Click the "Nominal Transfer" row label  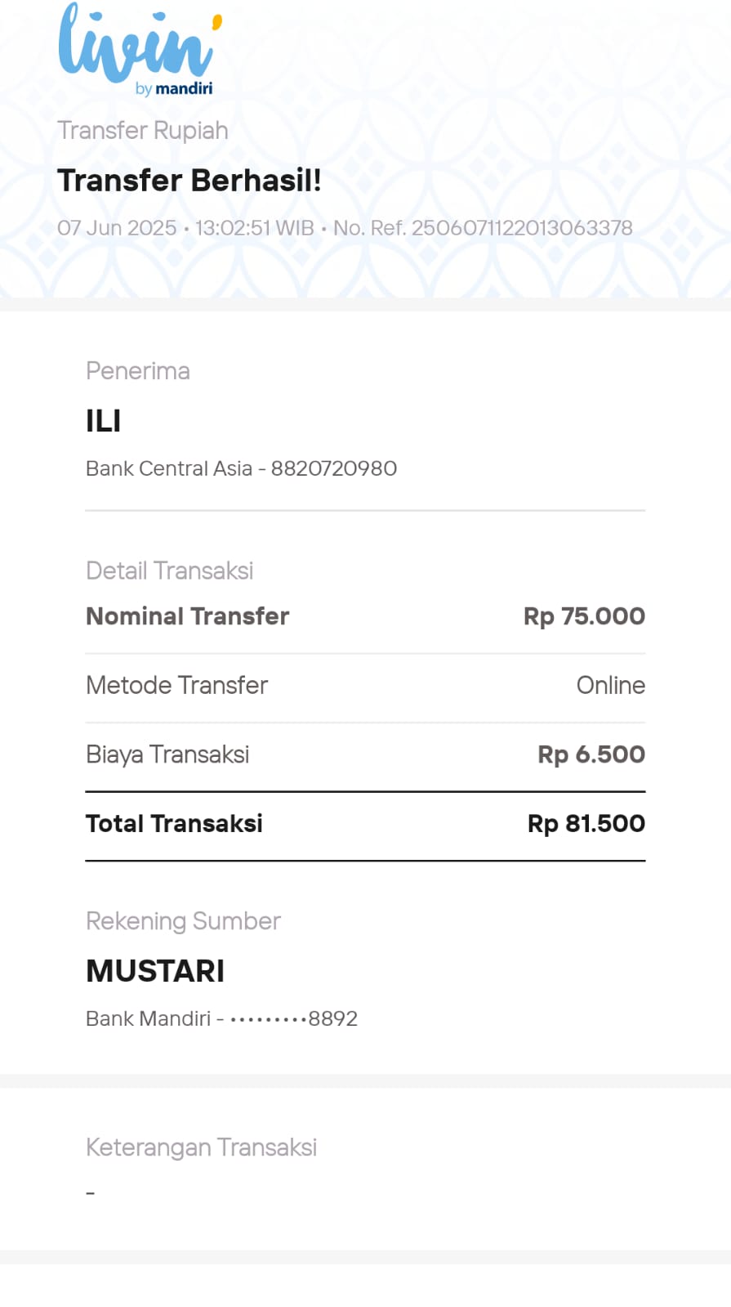[188, 616]
